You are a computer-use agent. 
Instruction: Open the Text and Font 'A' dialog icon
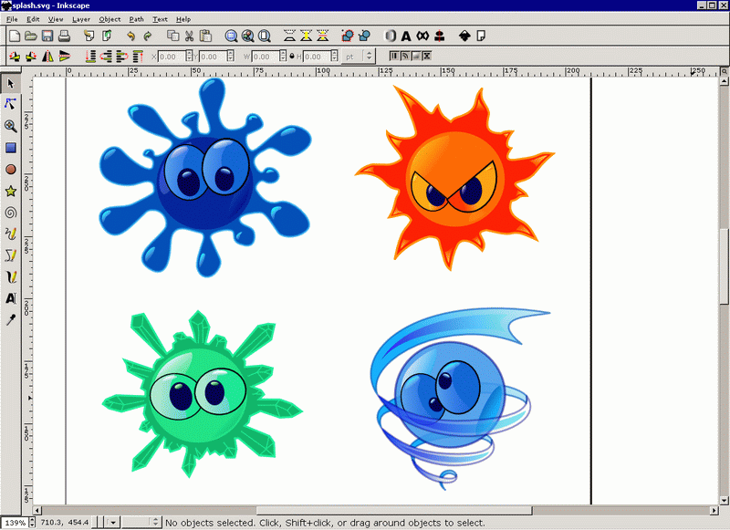[x=406, y=36]
